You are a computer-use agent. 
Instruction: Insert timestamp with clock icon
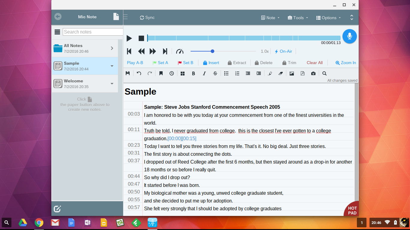click(172, 73)
